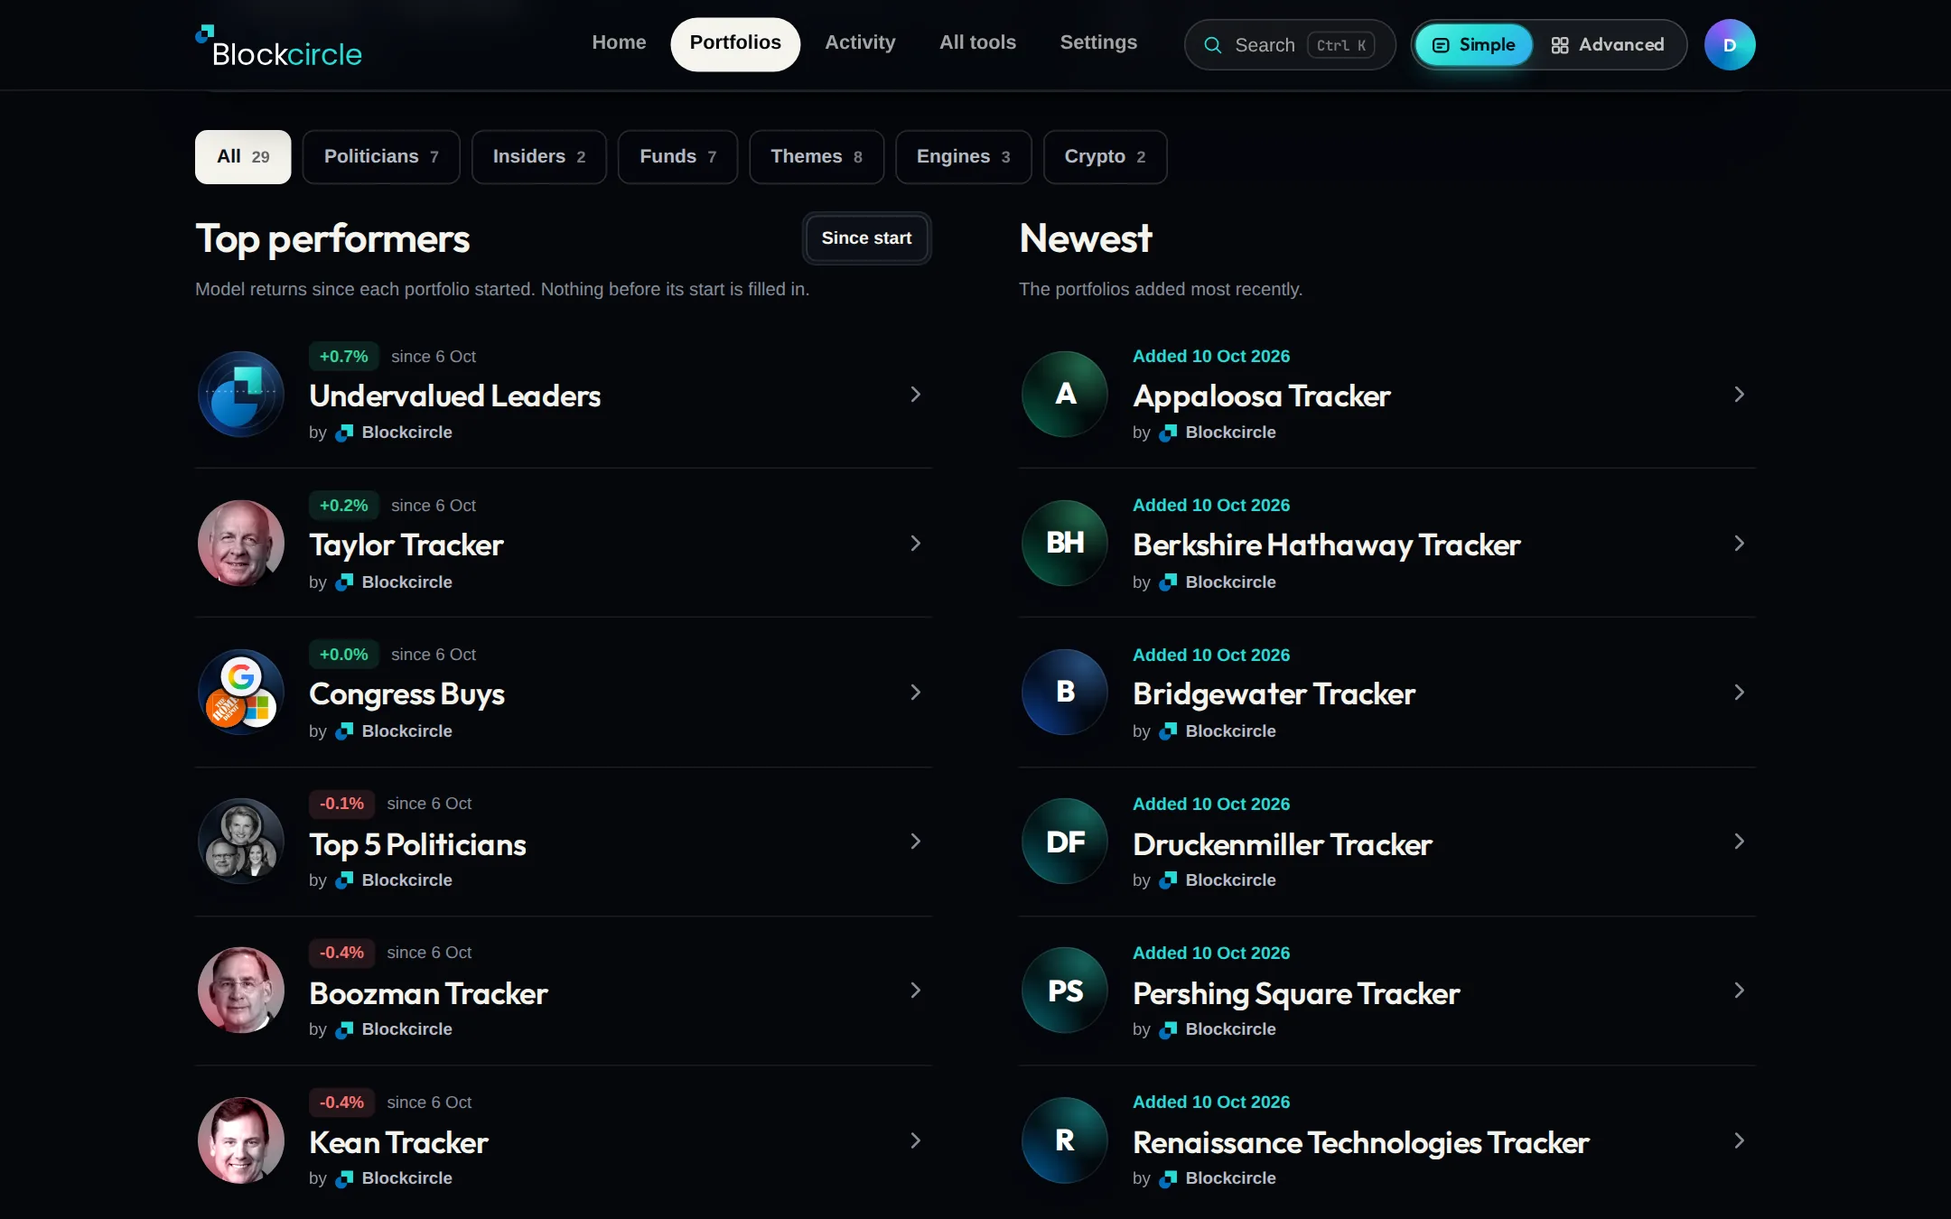
Task: Click Appaloosa Tracker 'A' avatar
Action: click(x=1065, y=395)
